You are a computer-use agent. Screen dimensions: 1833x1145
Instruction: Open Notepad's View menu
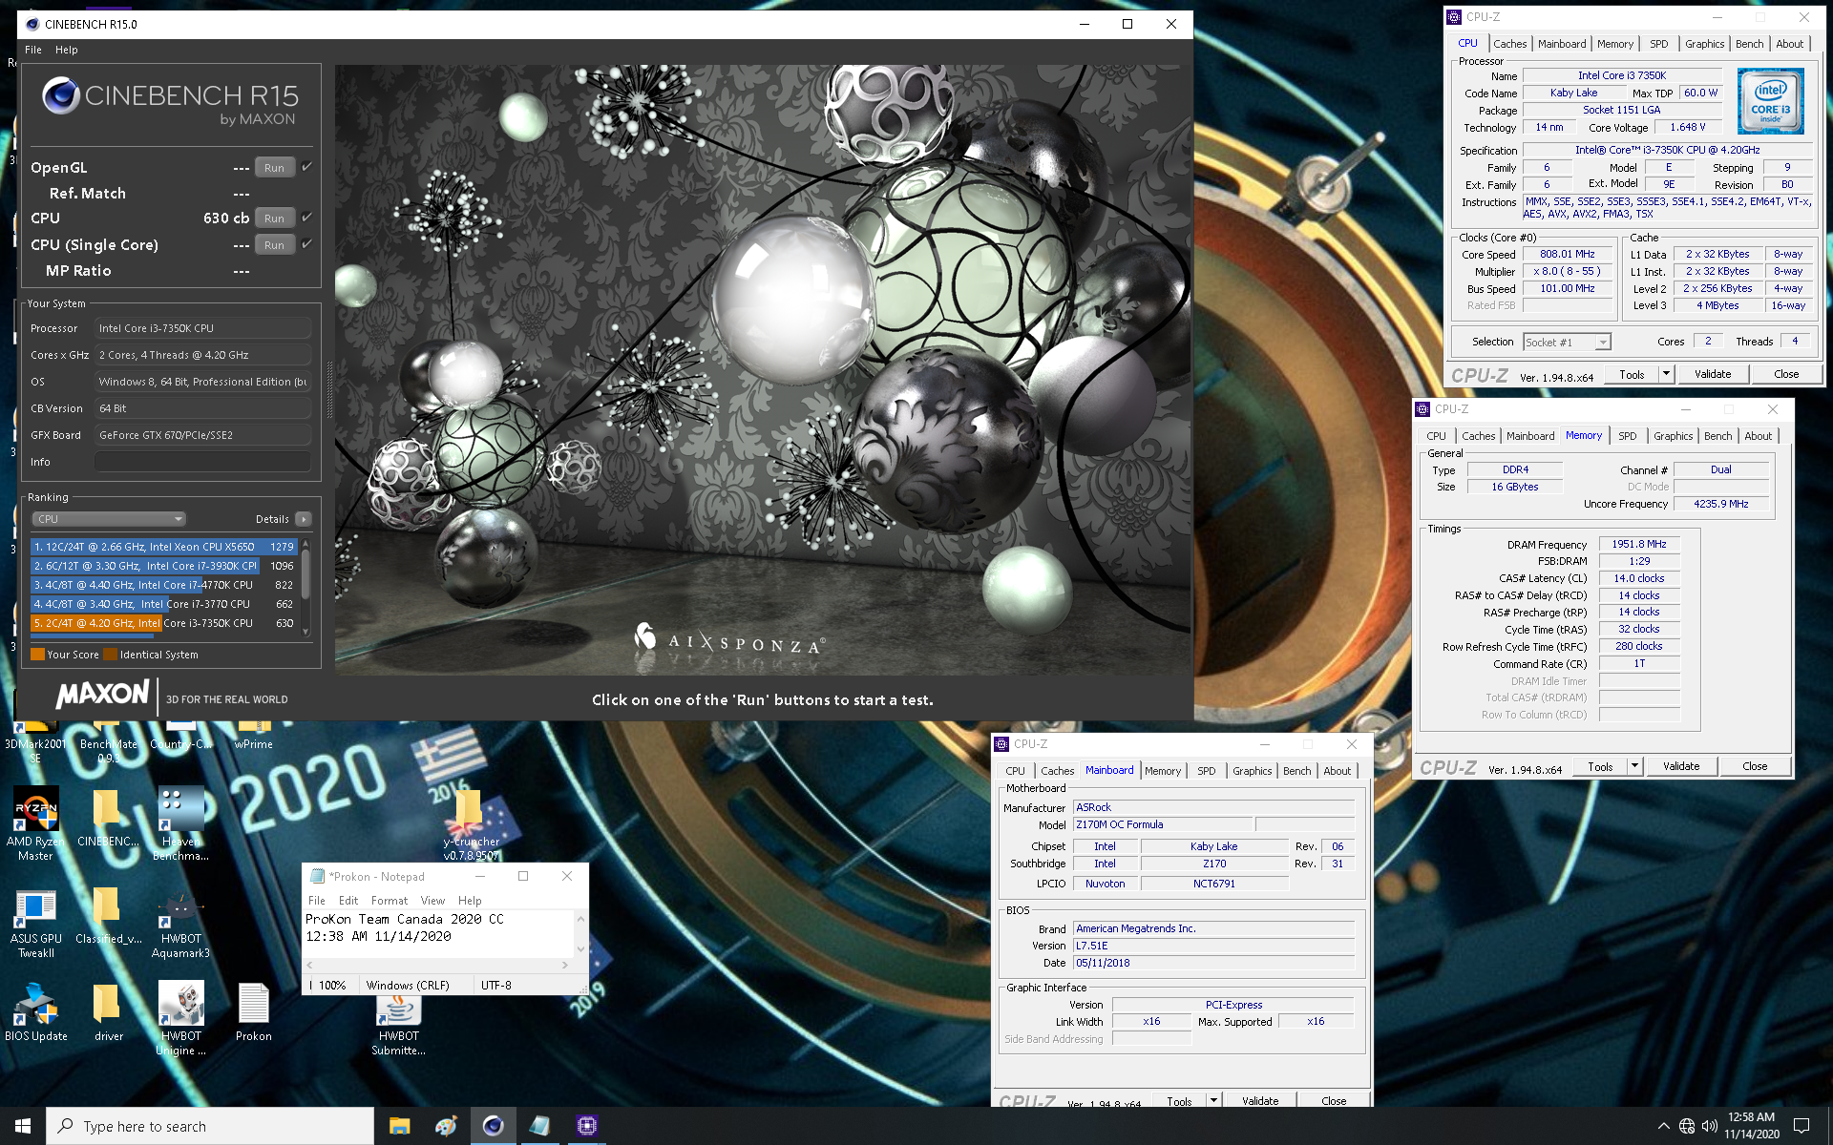pos(432,901)
